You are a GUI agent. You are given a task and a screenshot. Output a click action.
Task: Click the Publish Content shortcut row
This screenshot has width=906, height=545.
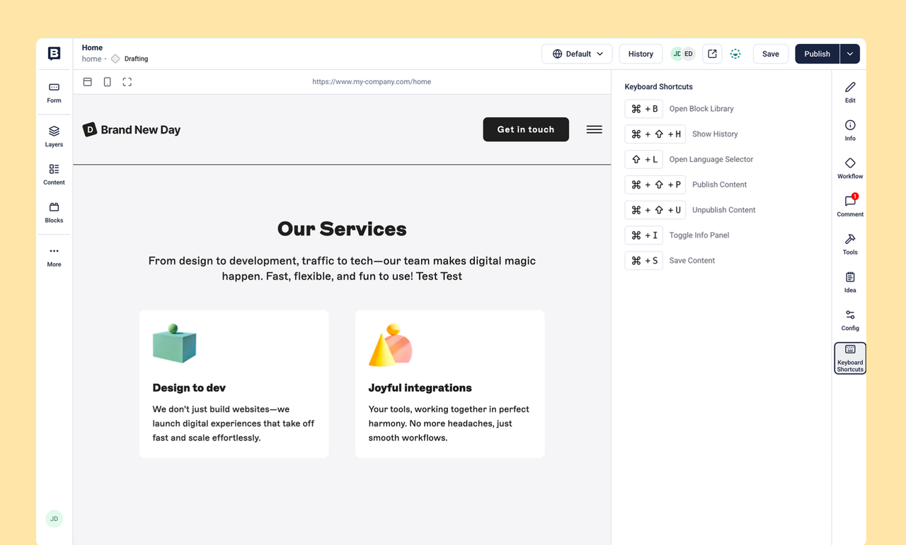686,184
